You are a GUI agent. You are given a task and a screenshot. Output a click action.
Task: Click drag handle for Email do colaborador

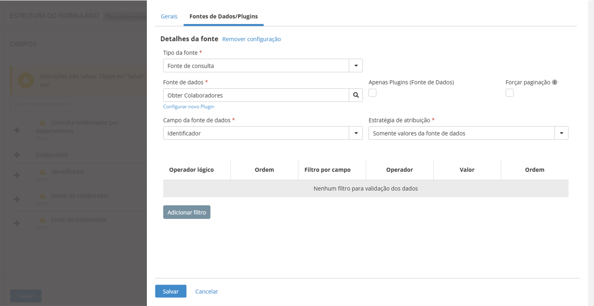coord(17,223)
